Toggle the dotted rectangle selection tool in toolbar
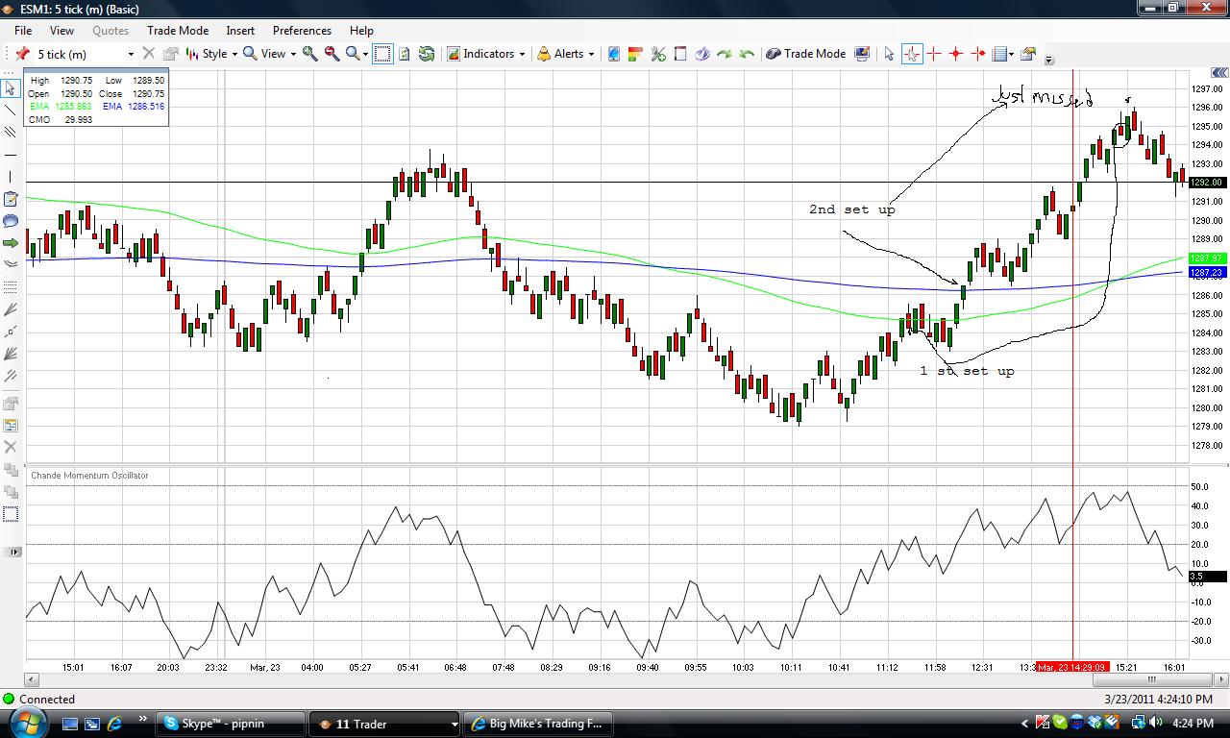The height and width of the screenshot is (738, 1230). [382, 54]
